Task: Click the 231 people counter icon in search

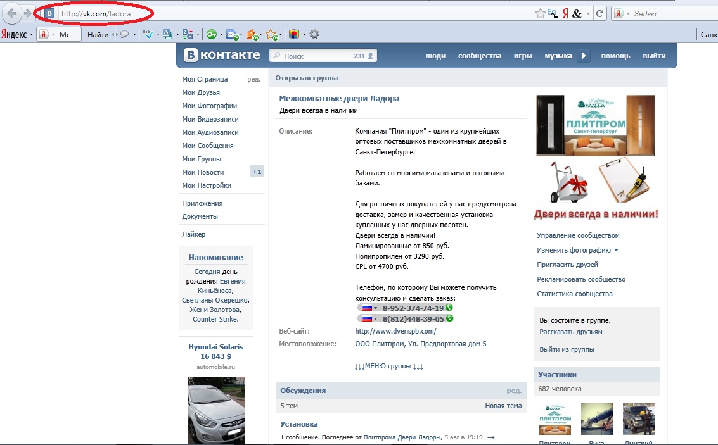Action: tap(364, 56)
